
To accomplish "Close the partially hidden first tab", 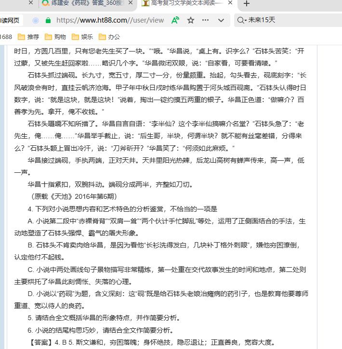I will pyautogui.click(x=31, y=3).
